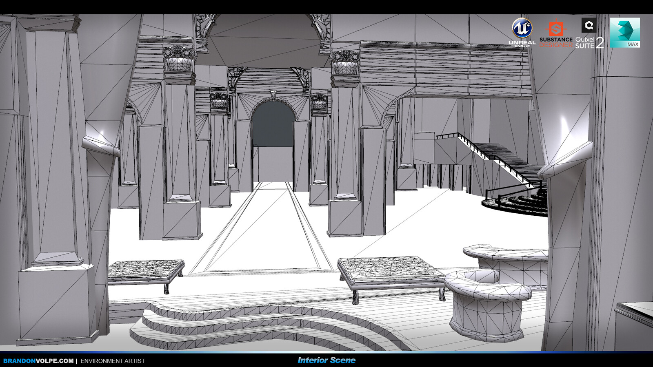Image resolution: width=653 pixels, height=367 pixels.
Task: Click the ENVIRONMENT ARTIST text
Action: pyautogui.click(x=113, y=361)
